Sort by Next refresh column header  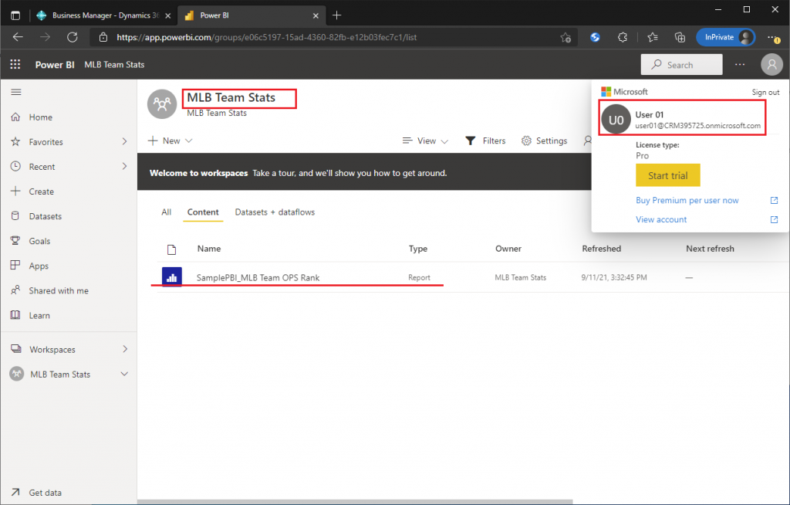tap(710, 249)
